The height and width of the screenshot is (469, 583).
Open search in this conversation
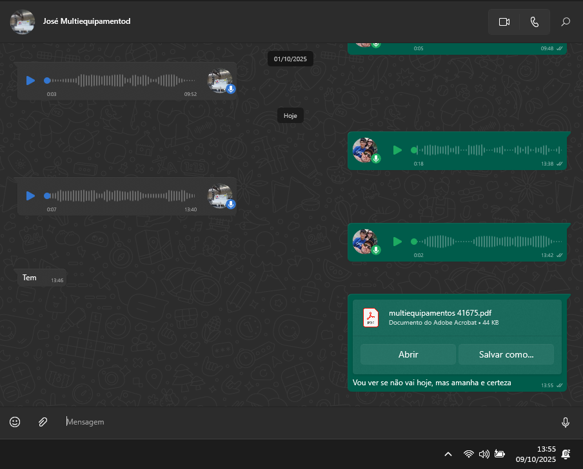tap(566, 22)
